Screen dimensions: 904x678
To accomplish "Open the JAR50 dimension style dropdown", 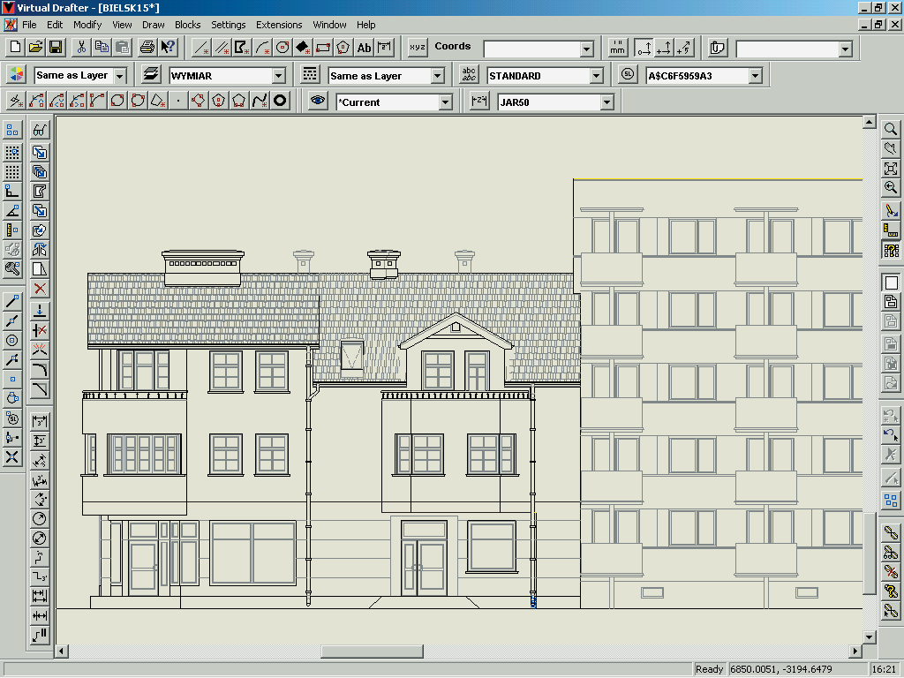I will [606, 102].
